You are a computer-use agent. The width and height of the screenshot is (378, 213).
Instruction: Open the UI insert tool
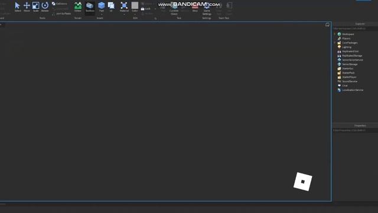(x=111, y=7)
